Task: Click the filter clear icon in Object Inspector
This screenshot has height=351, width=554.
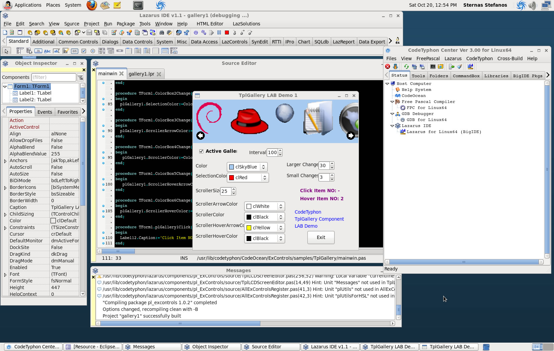Action: click(81, 78)
